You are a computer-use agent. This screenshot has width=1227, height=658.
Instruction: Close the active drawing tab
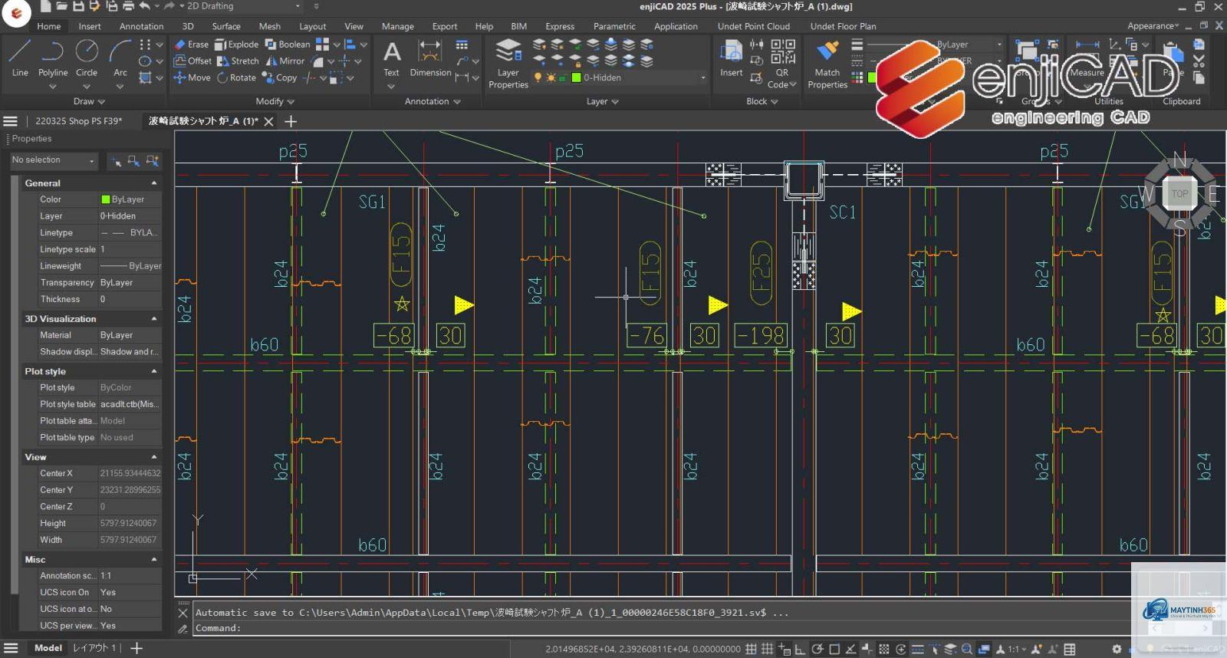(x=269, y=121)
